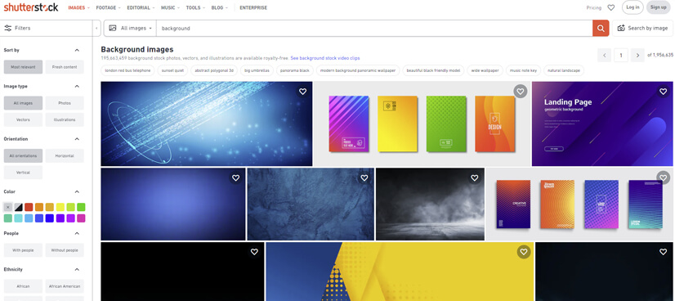Image resolution: width=675 pixels, height=301 pixels.
Task: Open See background stock video clips link
Action: 325,58
